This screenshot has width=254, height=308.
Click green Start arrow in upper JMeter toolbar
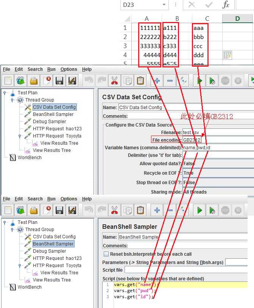(x=199, y=81)
